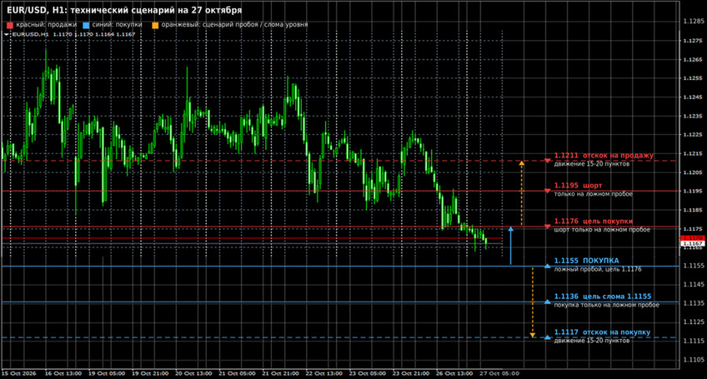Click the '23 Oct 21:00' time label

411,374
